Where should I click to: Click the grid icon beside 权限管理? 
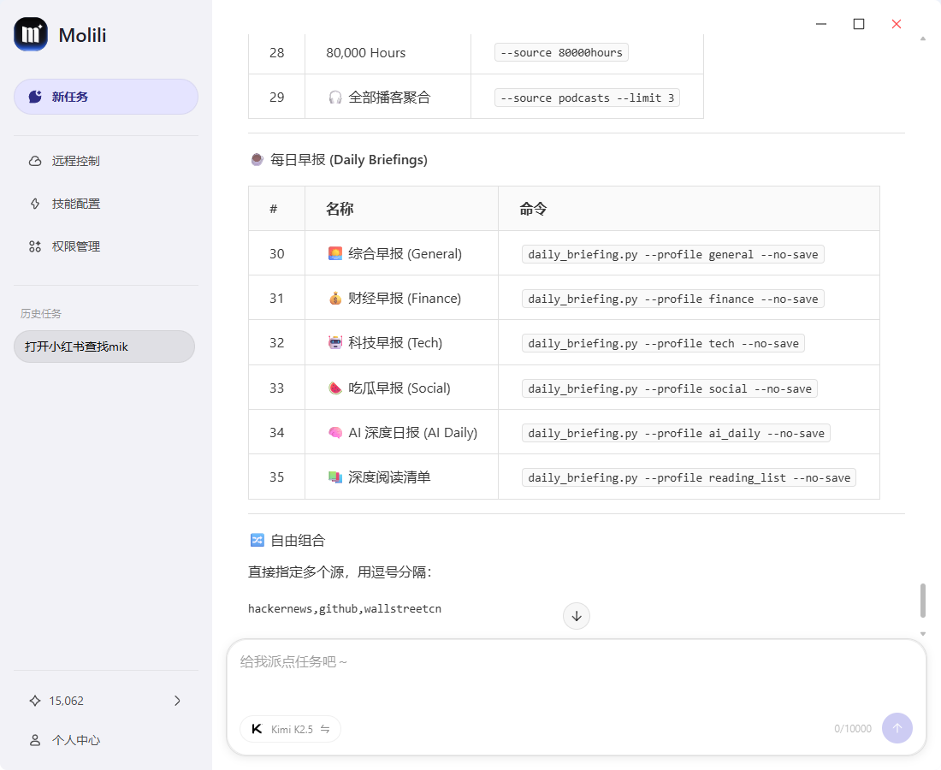coord(35,246)
